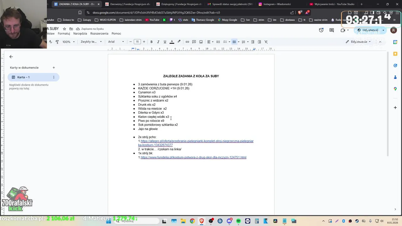This screenshot has width=402, height=226.
Task: Open the paragraph style dropdown
Action: point(91,42)
